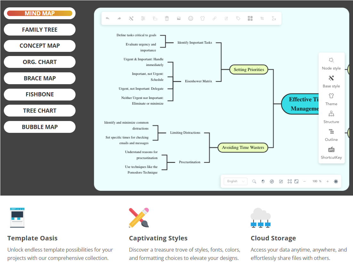The height and width of the screenshot is (266, 353).
Task: Switch to the FISHBONE template tab
Action: click(39, 94)
